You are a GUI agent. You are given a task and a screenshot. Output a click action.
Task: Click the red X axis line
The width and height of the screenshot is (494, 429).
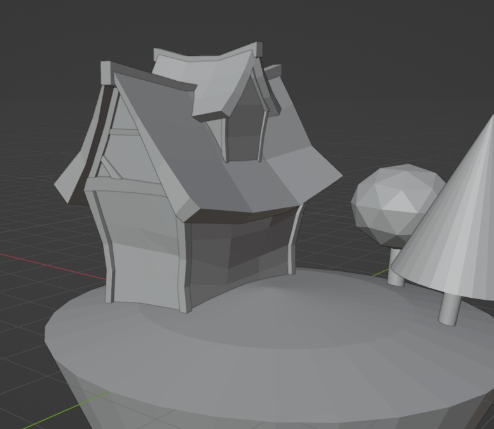tap(38, 261)
